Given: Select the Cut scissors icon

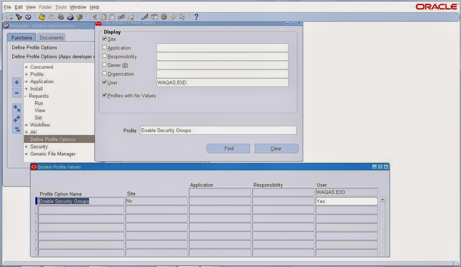Looking at the screenshot, I should [93, 17].
